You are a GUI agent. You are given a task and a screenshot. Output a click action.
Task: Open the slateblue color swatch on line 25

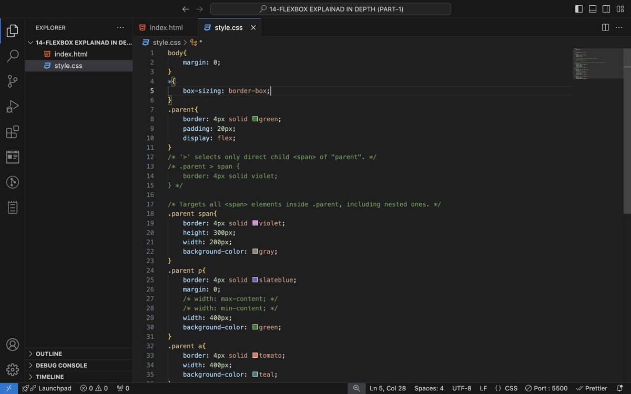tap(255, 280)
